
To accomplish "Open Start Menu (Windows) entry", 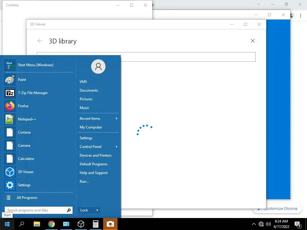I will coord(39,65).
